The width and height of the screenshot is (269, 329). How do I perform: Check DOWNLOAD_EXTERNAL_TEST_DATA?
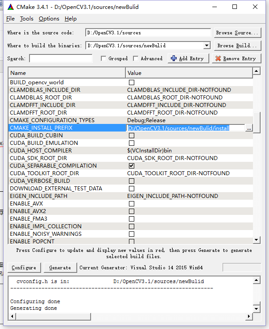pyautogui.click(x=132, y=189)
